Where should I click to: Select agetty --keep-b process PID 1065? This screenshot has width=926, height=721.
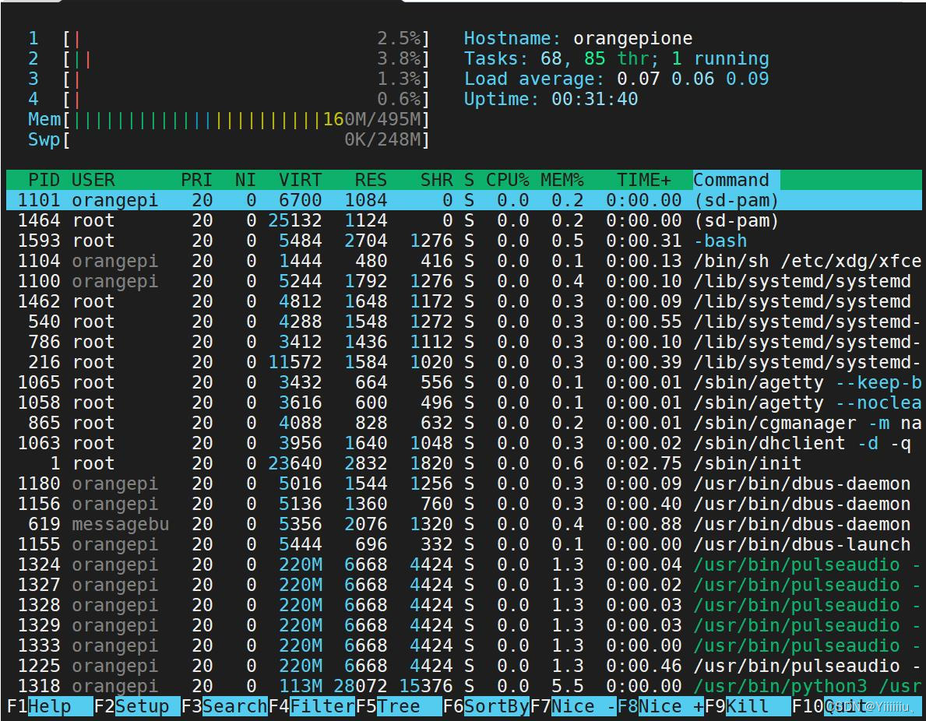click(x=463, y=382)
